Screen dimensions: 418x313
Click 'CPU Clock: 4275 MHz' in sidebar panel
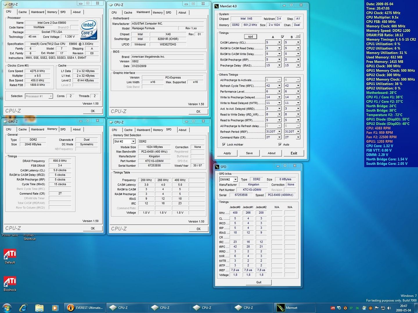383,13
